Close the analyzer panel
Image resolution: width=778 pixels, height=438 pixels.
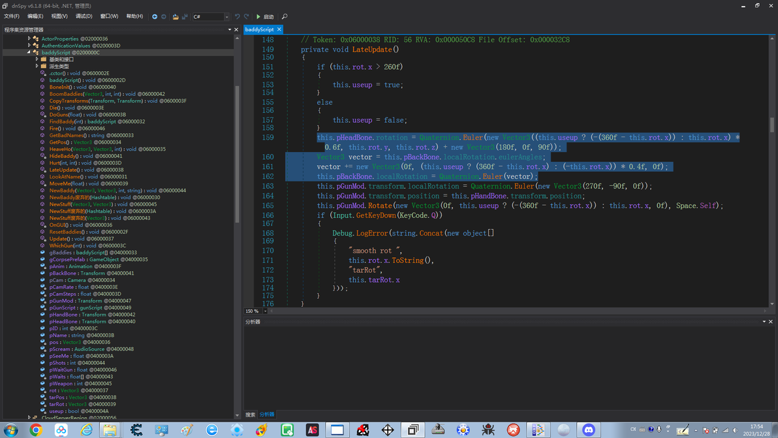(770, 322)
